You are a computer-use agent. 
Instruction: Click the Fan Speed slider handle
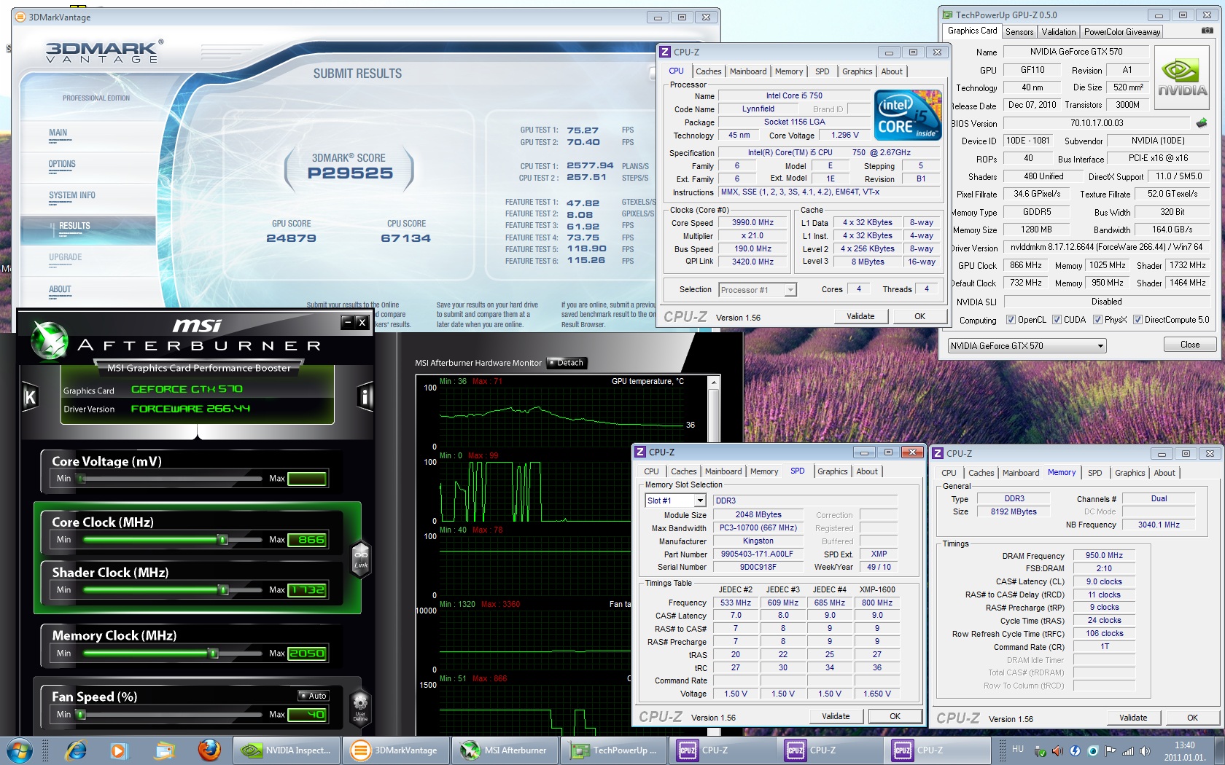click(x=81, y=715)
